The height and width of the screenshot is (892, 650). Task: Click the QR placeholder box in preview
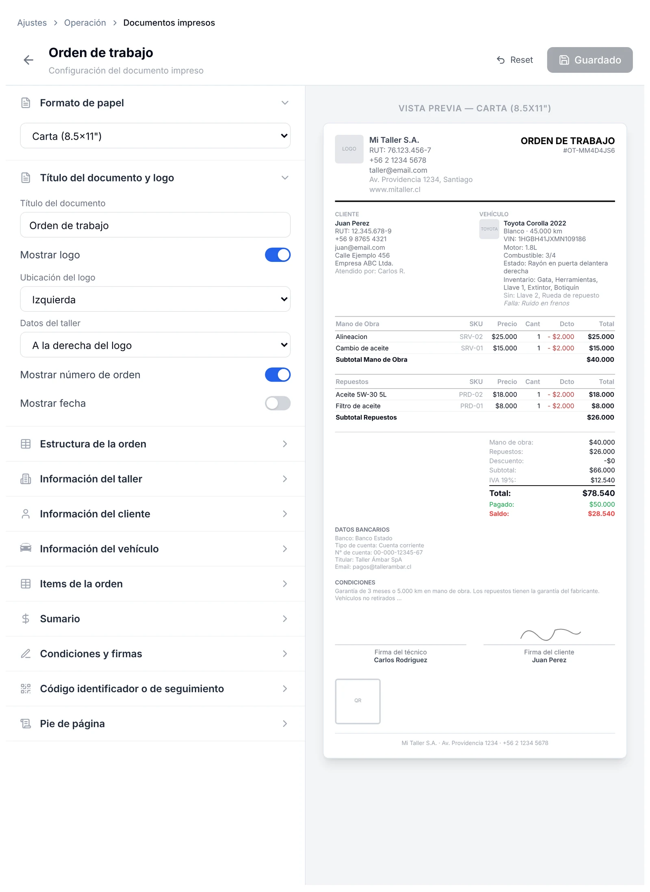[357, 701]
